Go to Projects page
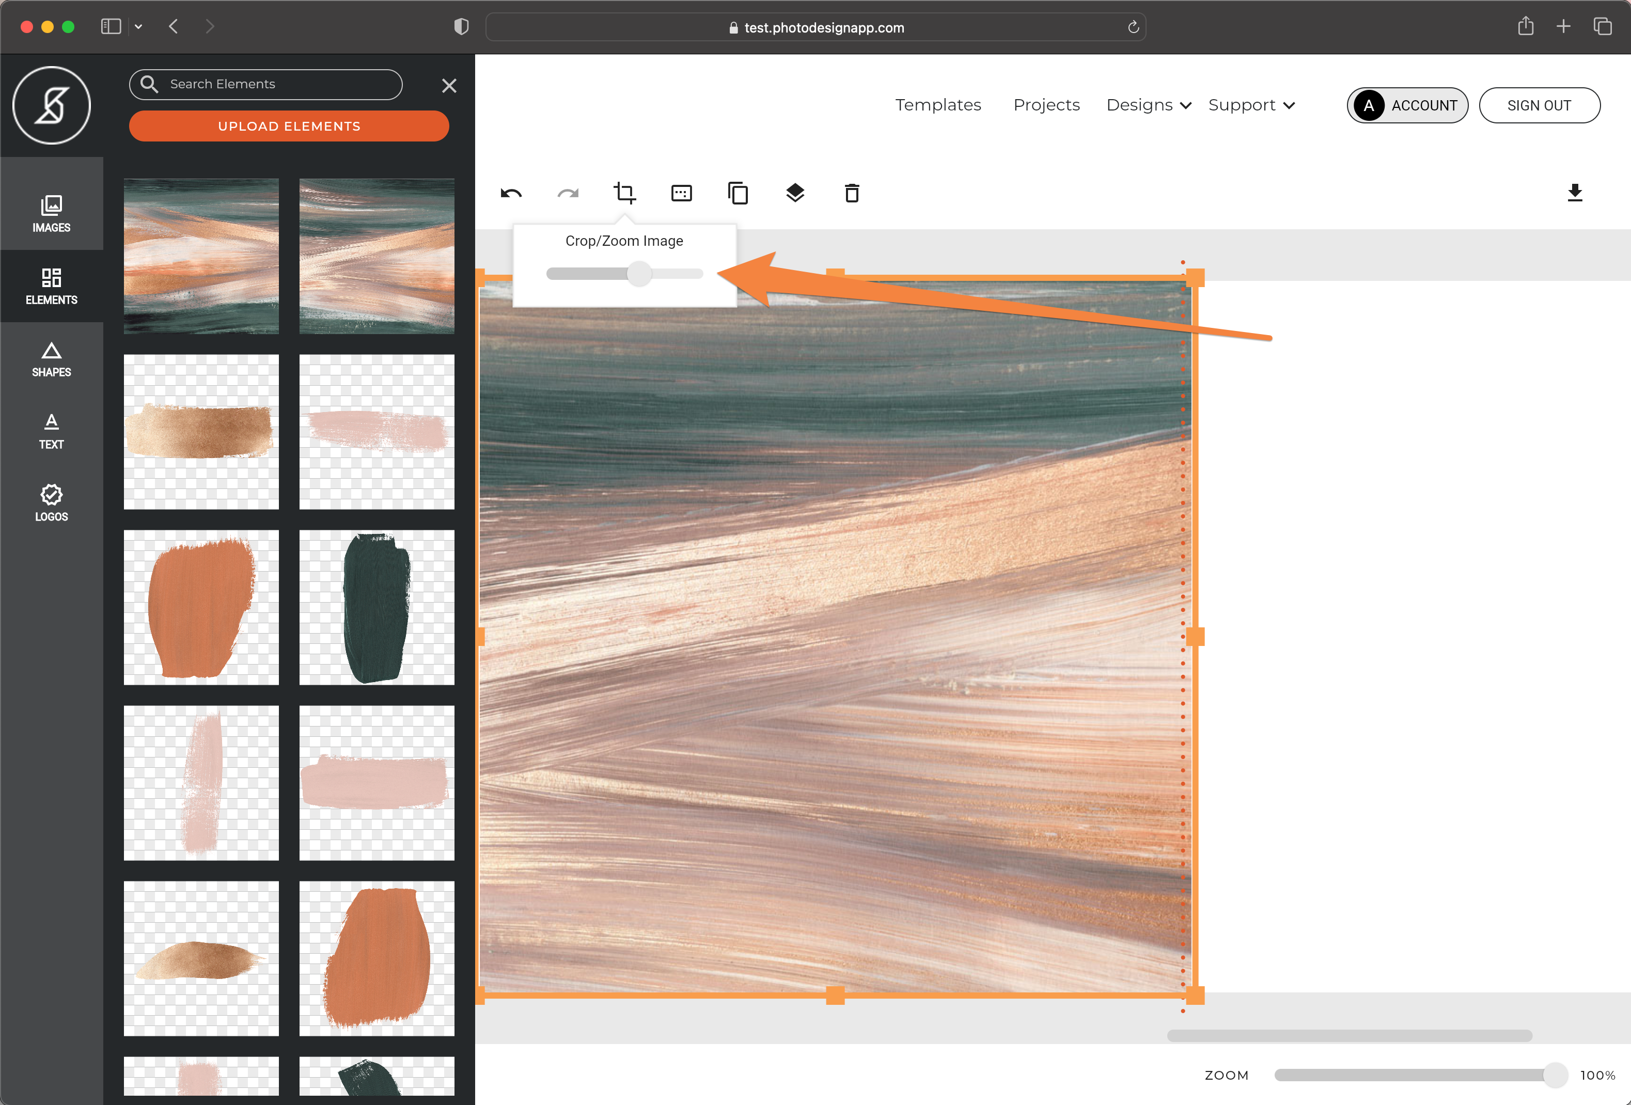 [x=1046, y=105]
